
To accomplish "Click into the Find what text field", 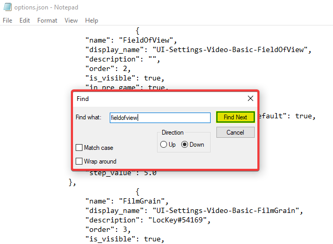I will tap(160, 118).
